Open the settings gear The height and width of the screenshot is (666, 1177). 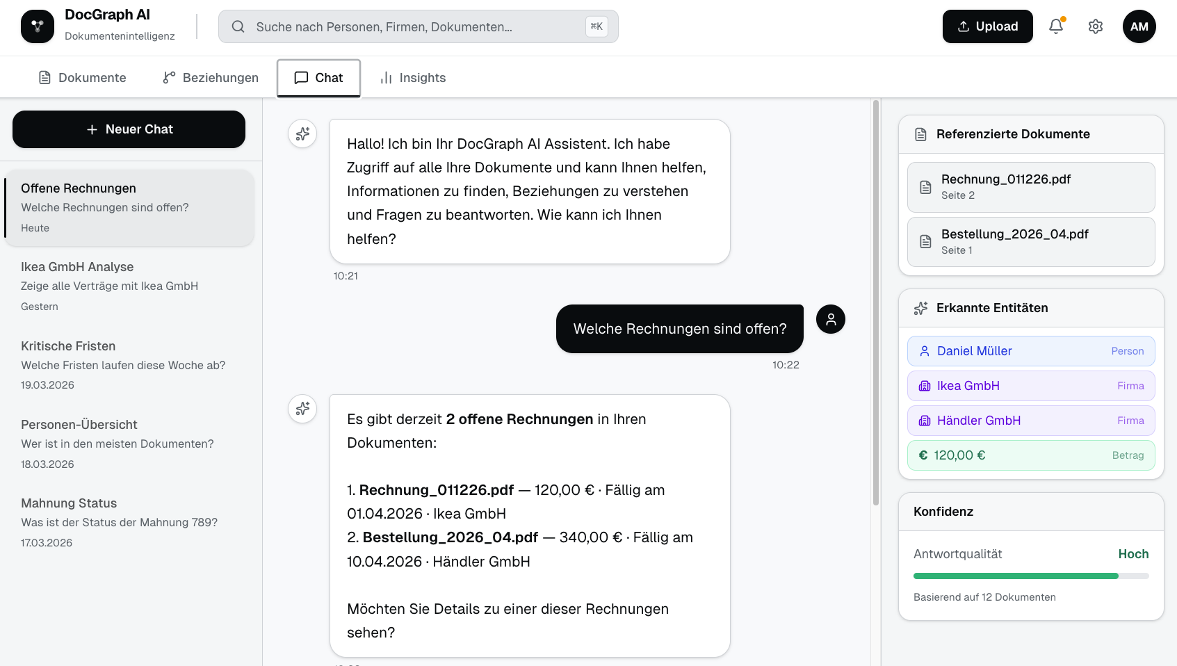pyautogui.click(x=1095, y=26)
